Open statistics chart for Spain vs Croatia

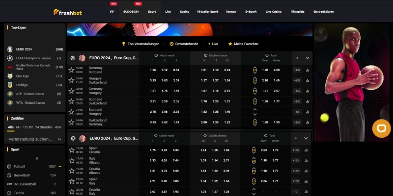click(x=306, y=150)
